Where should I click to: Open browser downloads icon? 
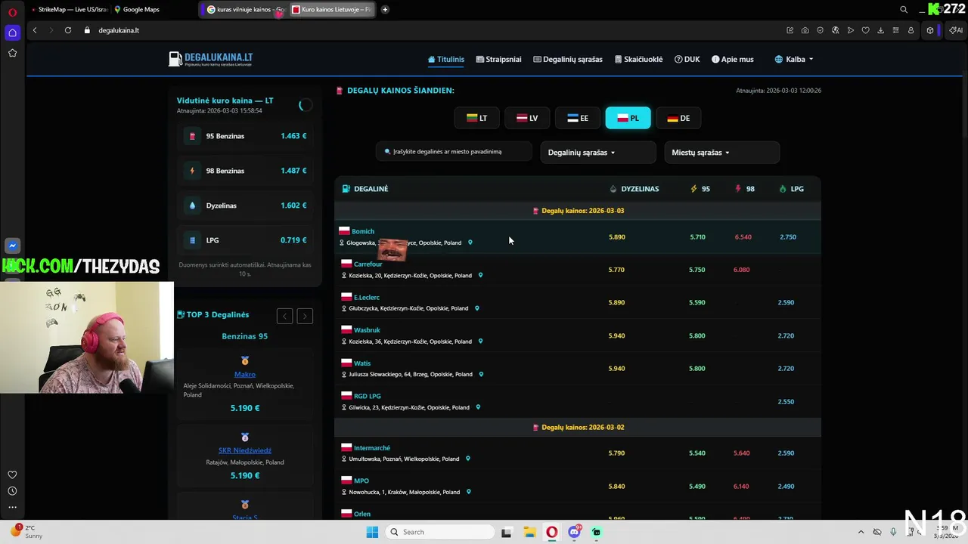(880, 30)
